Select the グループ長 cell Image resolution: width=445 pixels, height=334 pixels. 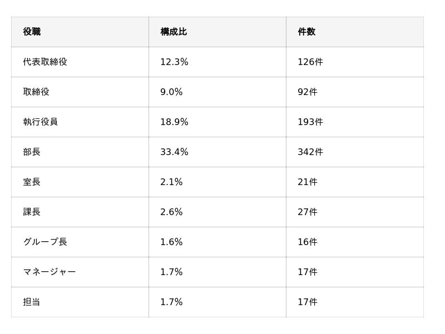tap(80, 242)
